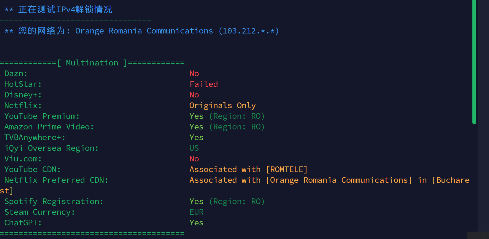
Task: Click the Disney+ 'No' status
Action: click(194, 95)
